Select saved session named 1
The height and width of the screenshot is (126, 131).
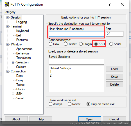click(x=51, y=72)
